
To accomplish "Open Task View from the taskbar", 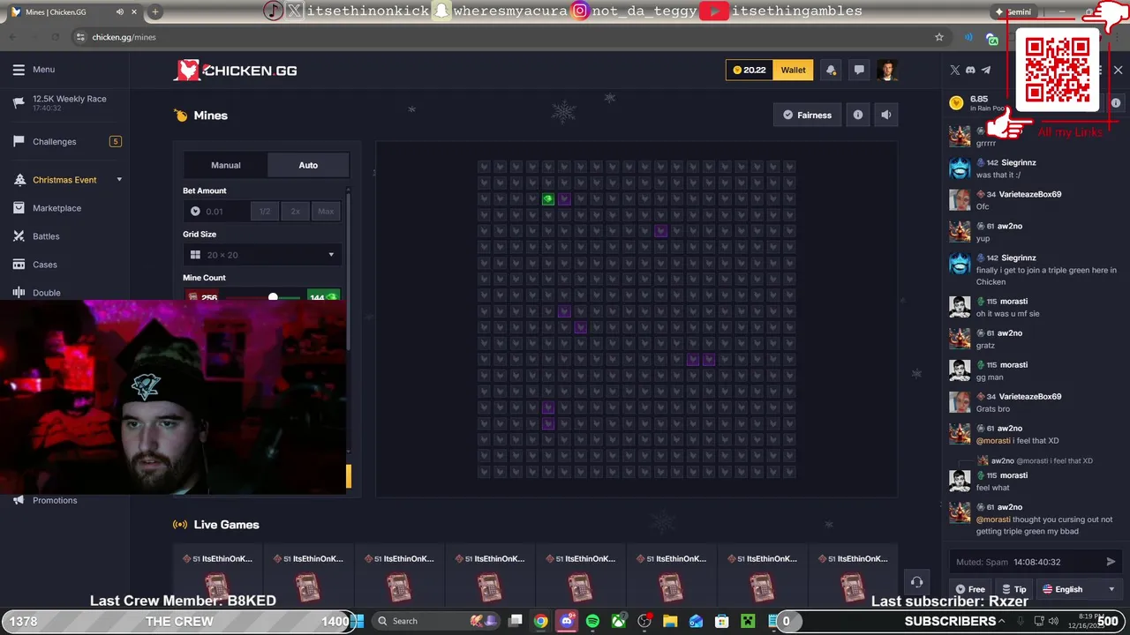I will point(516,621).
